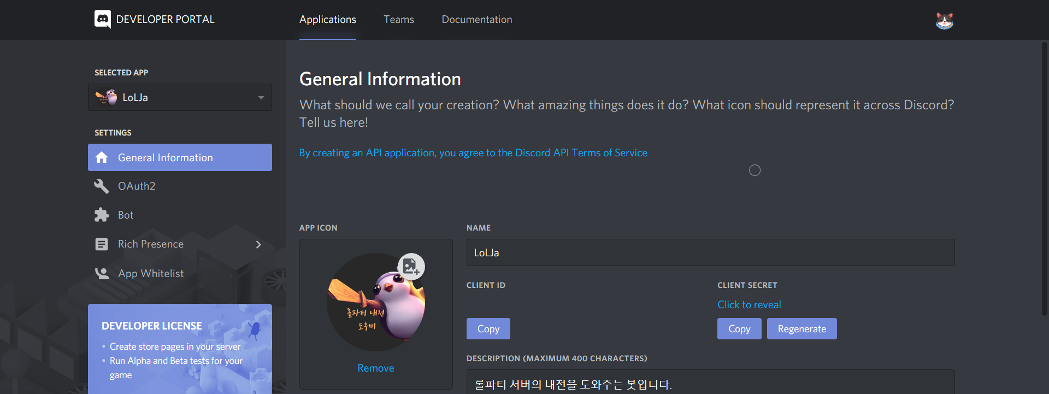
Task: Click the Name input field
Action: click(710, 252)
